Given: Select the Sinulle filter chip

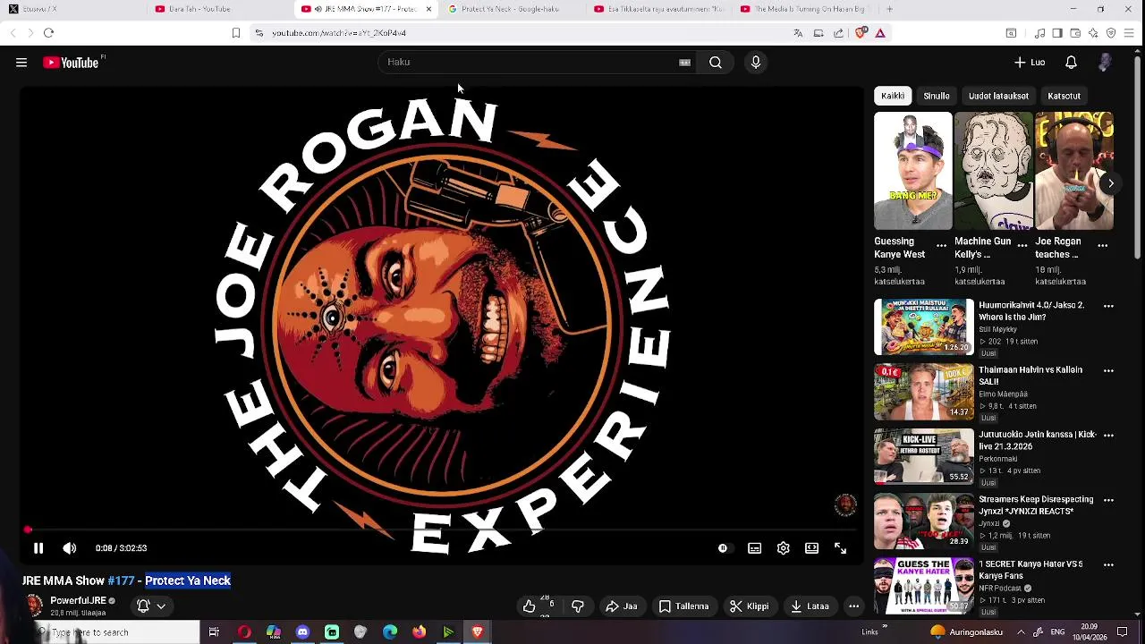Looking at the screenshot, I should (937, 96).
